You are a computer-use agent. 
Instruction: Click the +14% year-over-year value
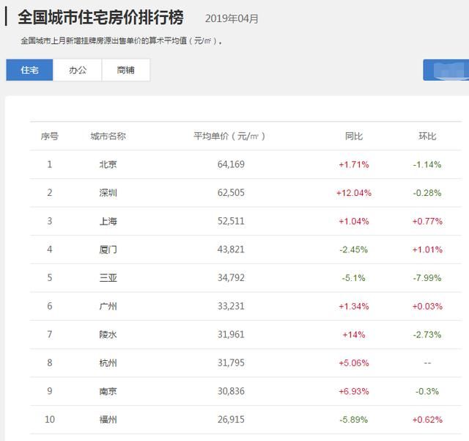pos(354,335)
